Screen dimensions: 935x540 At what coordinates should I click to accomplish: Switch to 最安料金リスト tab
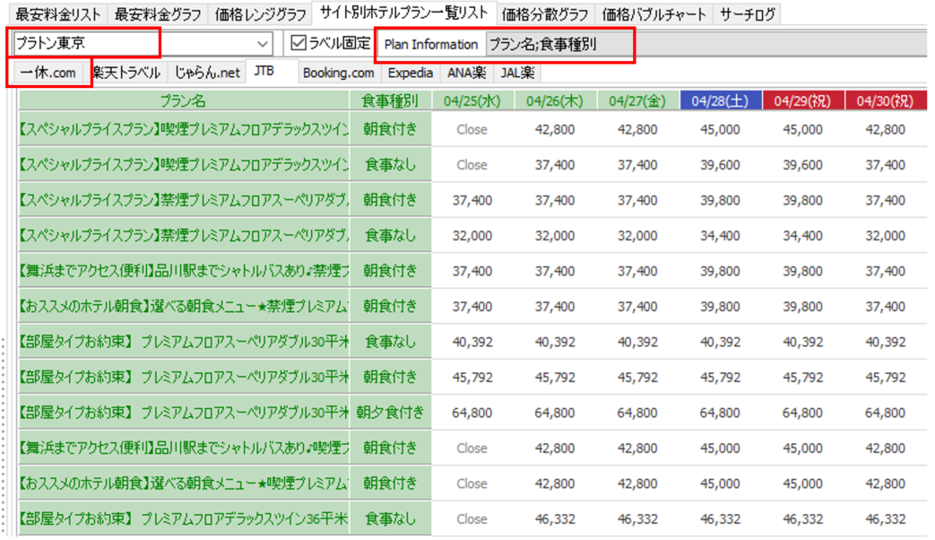(57, 14)
